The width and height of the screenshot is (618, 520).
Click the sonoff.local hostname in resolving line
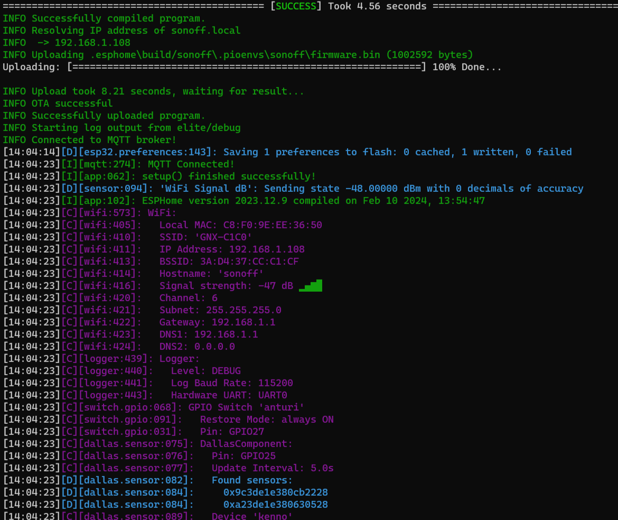click(205, 31)
